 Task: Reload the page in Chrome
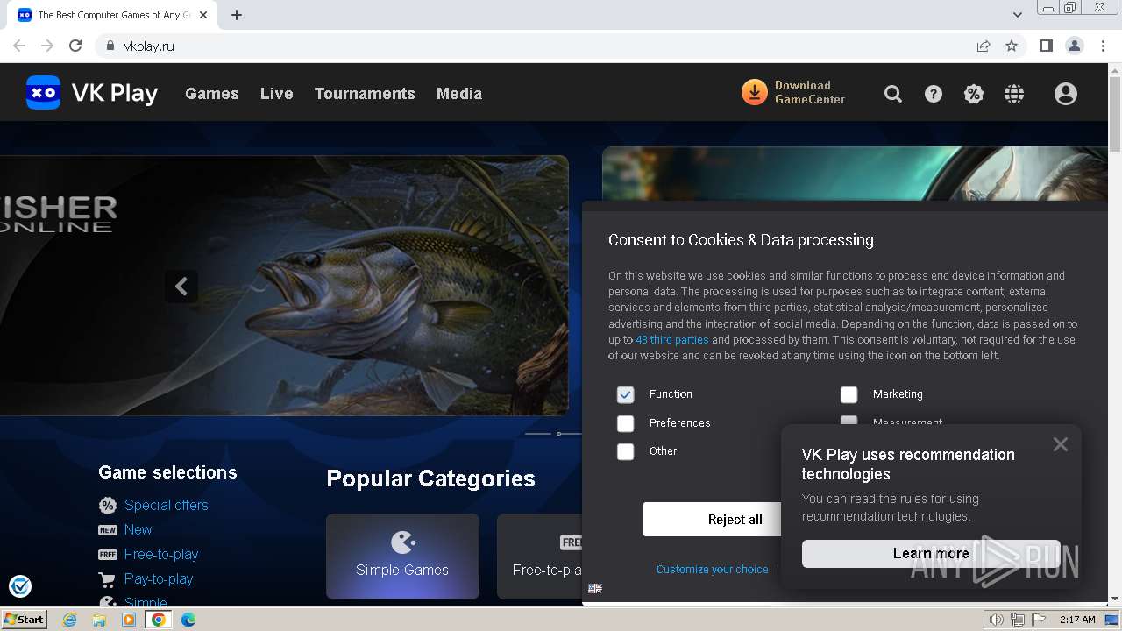[75, 46]
